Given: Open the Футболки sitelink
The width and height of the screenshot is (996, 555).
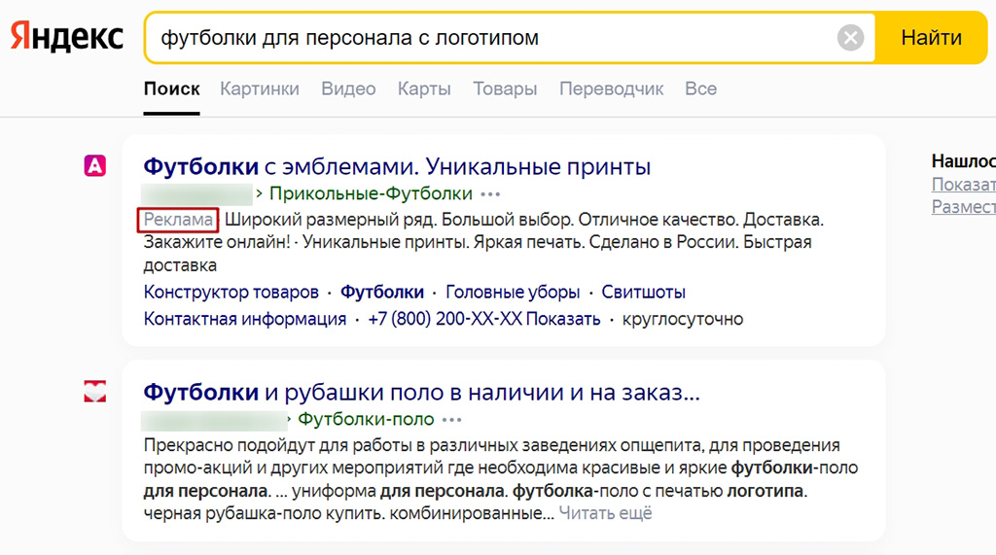Looking at the screenshot, I should pos(381,293).
